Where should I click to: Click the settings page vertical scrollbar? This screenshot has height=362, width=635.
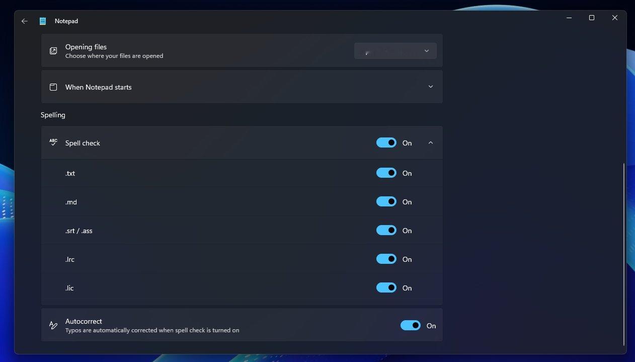pyautogui.click(x=624, y=254)
